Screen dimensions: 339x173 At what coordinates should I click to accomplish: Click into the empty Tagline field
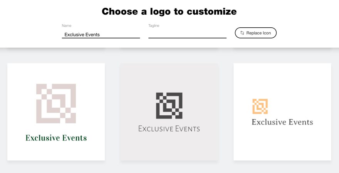pyautogui.click(x=187, y=34)
